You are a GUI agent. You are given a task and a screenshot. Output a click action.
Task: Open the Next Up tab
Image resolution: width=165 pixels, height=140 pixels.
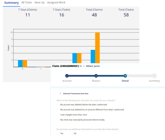(40, 3)
